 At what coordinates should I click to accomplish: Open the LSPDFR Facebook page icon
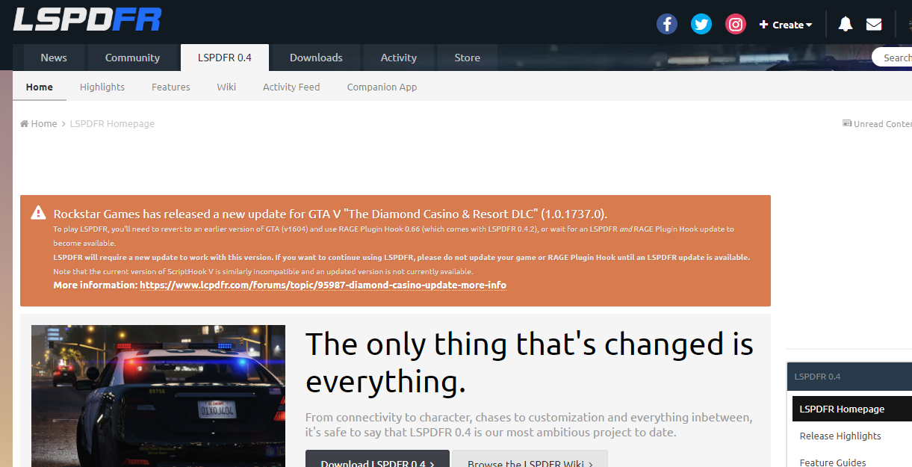point(667,24)
